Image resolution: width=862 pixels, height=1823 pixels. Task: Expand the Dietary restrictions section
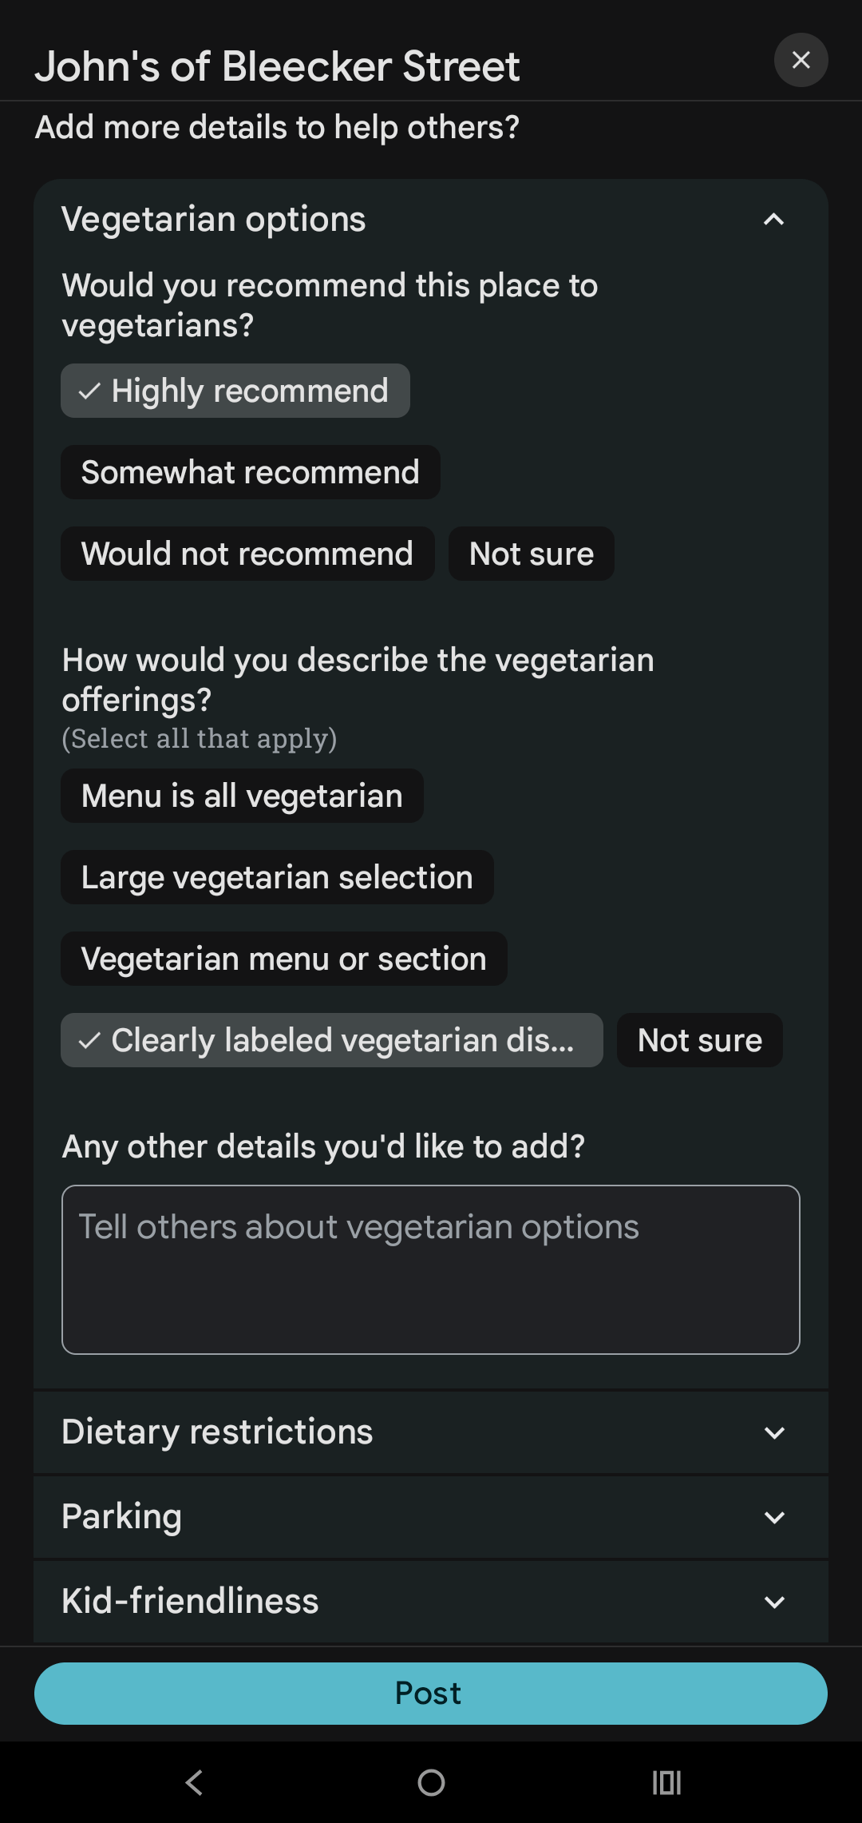(773, 1433)
